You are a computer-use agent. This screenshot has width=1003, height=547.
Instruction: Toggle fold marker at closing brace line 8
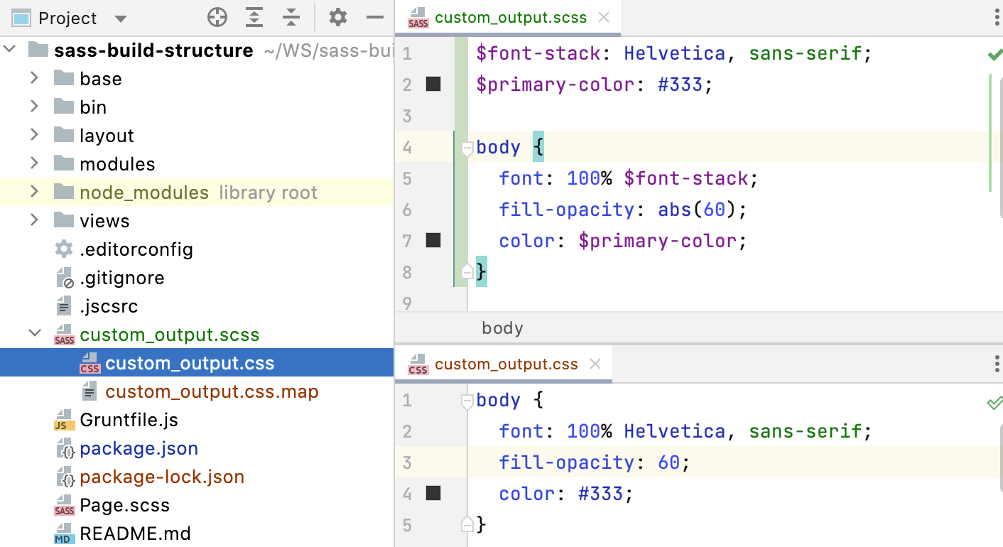point(467,271)
